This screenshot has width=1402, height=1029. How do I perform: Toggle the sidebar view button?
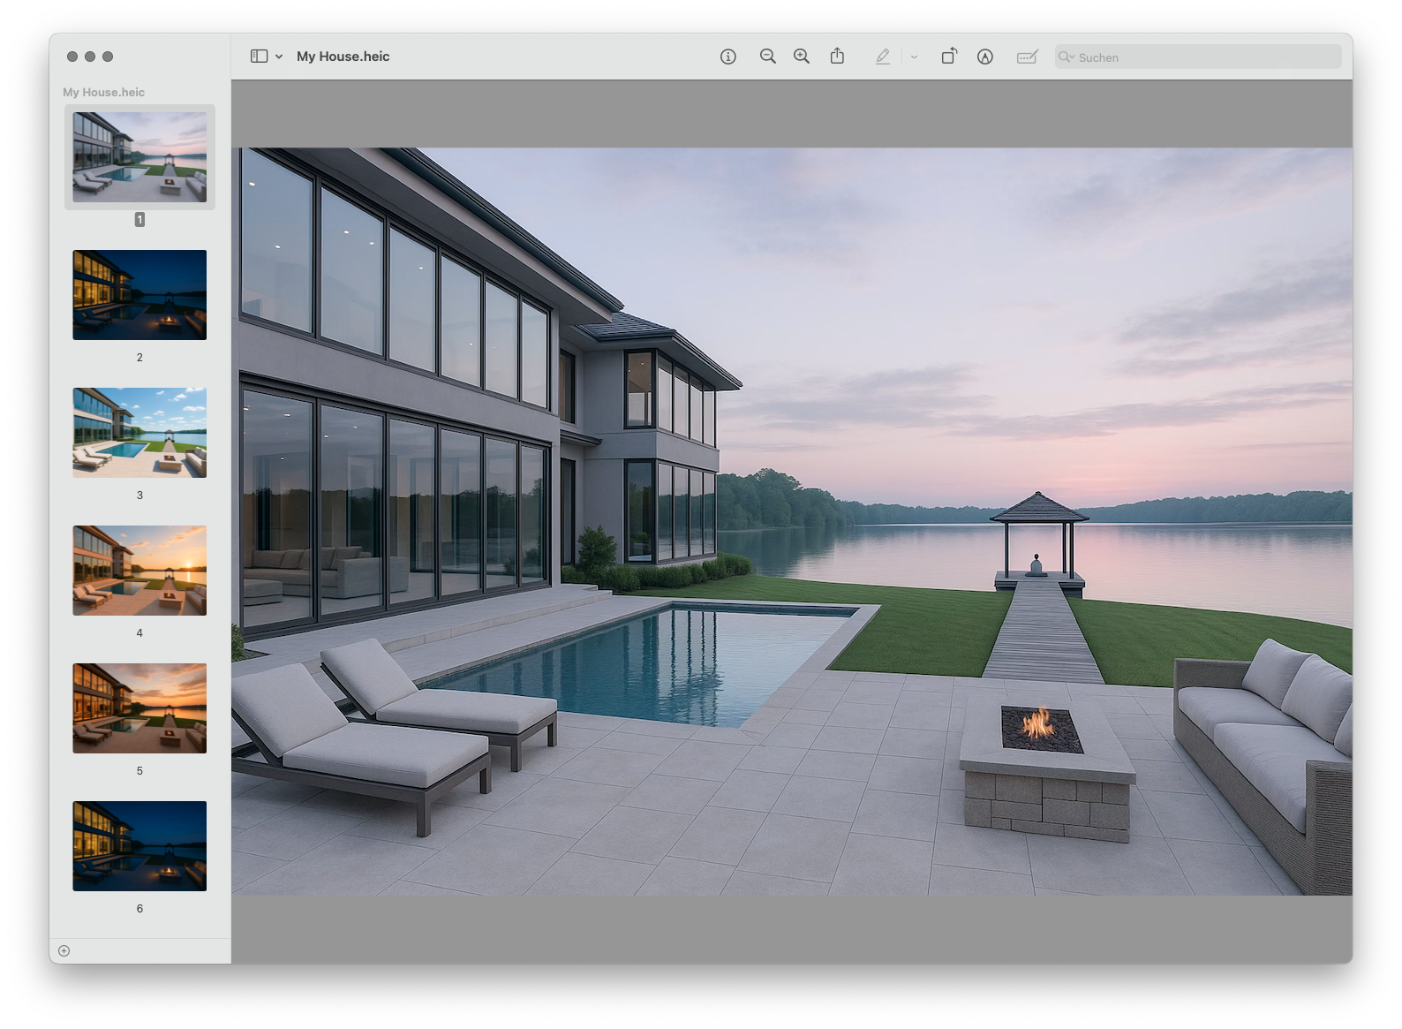coord(259,57)
